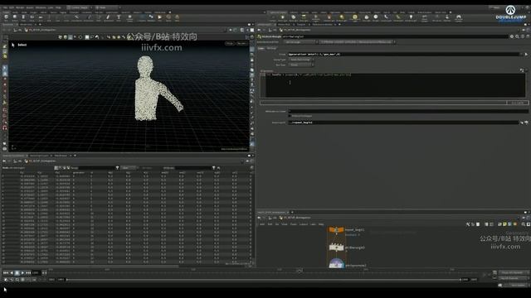531x298 pixels.
Task: Click the Gamepad Camera shelf tool
Action: pyautogui.click(x=459, y=18)
